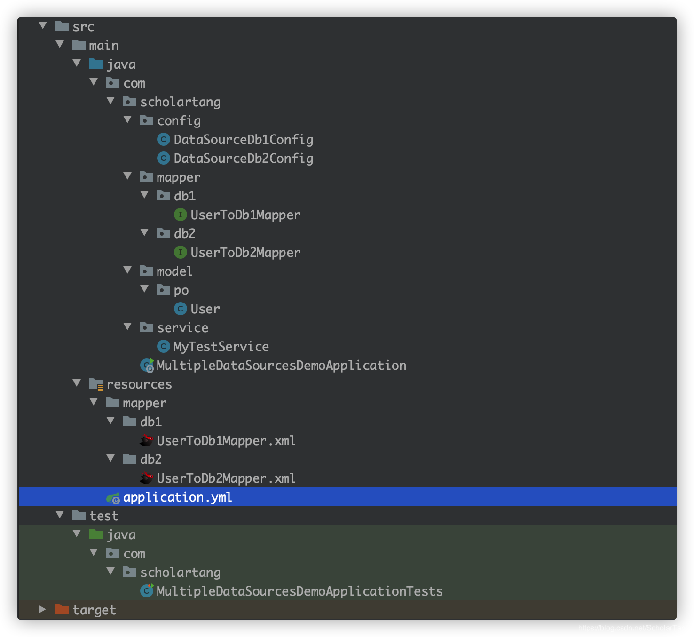Click the main folder icon
Viewport: 694px width, 637px height.
coord(79,45)
